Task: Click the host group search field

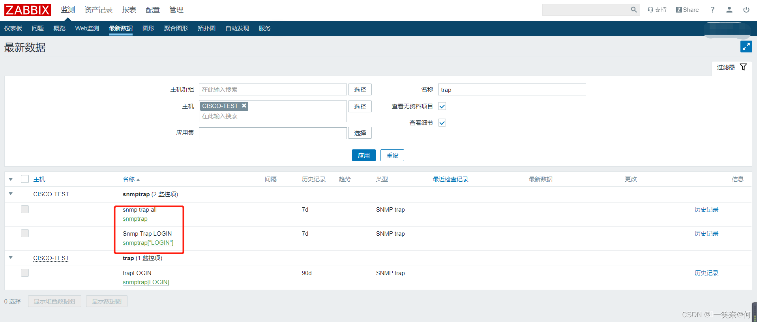Action: 273,89
